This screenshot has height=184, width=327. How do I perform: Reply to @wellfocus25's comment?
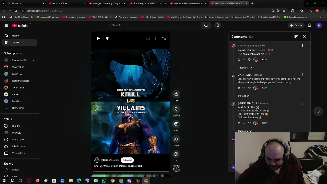click(264, 88)
